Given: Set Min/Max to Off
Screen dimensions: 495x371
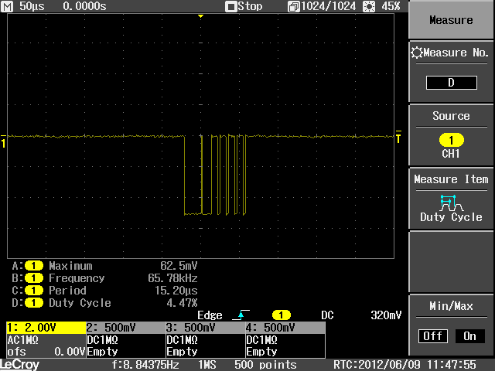Looking at the screenshot, I should click(x=433, y=336).
